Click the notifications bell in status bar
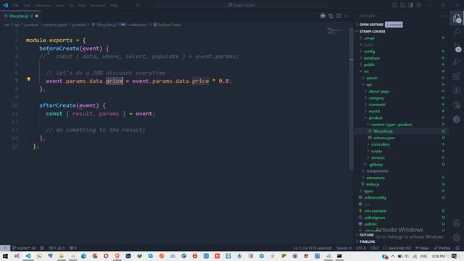The image size is (464, 261). point(457,248)
